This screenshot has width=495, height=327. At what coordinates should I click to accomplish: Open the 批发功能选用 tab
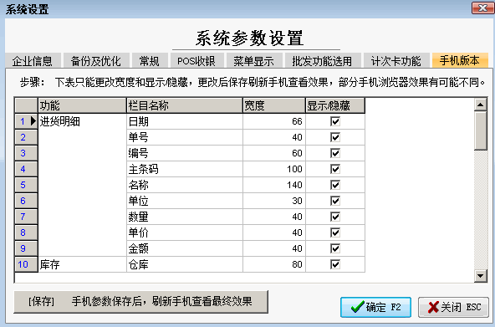[322, 60]
